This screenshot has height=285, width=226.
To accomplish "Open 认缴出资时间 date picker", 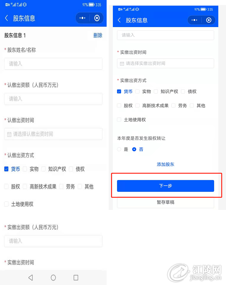I will click(53, 134).
